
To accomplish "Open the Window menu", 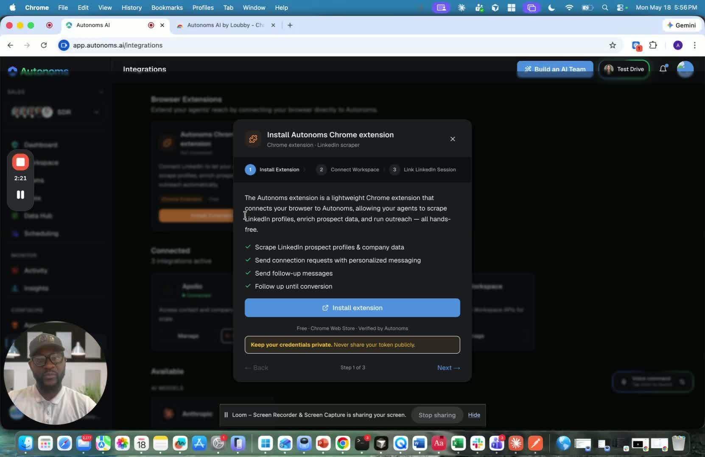I will (254, 7).
